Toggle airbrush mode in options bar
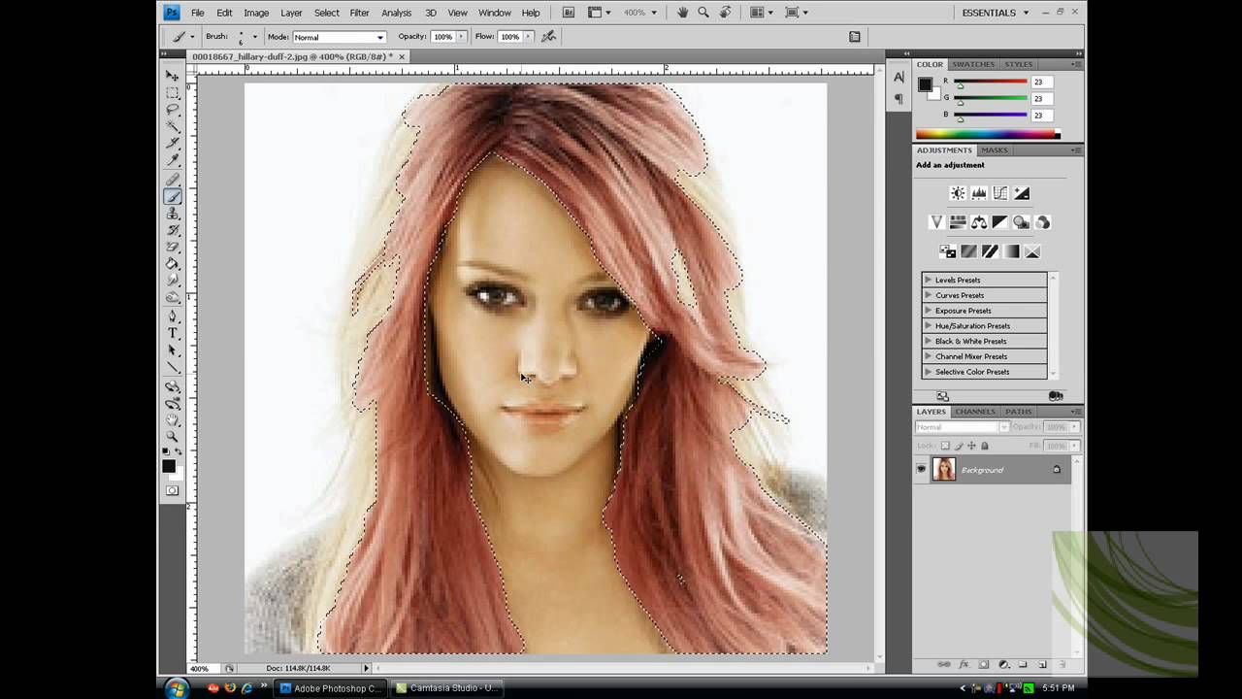The height and width of the screenshot is (699, 1242). (x=549, y=37)
